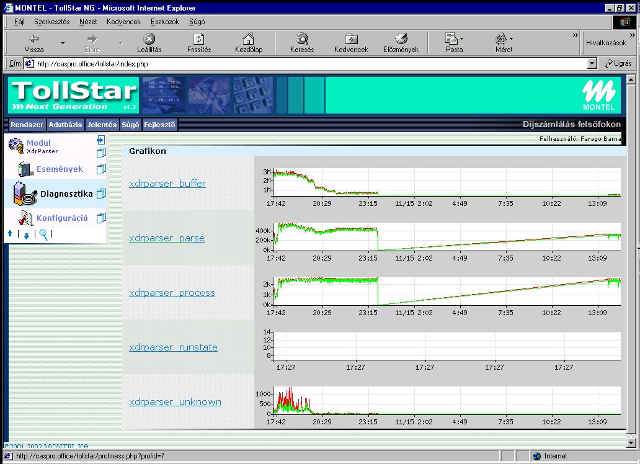Screen dimensions: 640x464
Task: Follow the xdrparser_unknown link
Action: click(175, 402)
